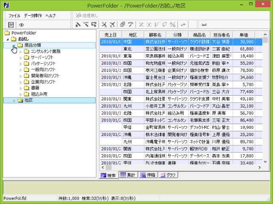The height and width of the screenshot is (204, 273).
Task: Expand the サーバーソフト folder
Action: pos(20,58)
